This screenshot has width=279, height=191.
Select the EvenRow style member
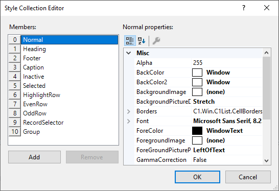tap(69, 104)
